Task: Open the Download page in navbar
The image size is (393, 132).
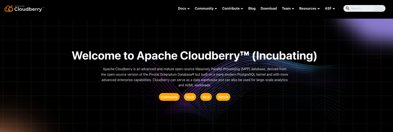Action: (269, 8)
